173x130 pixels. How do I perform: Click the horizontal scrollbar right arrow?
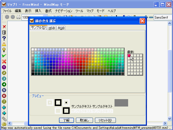(x=165, y=123)
